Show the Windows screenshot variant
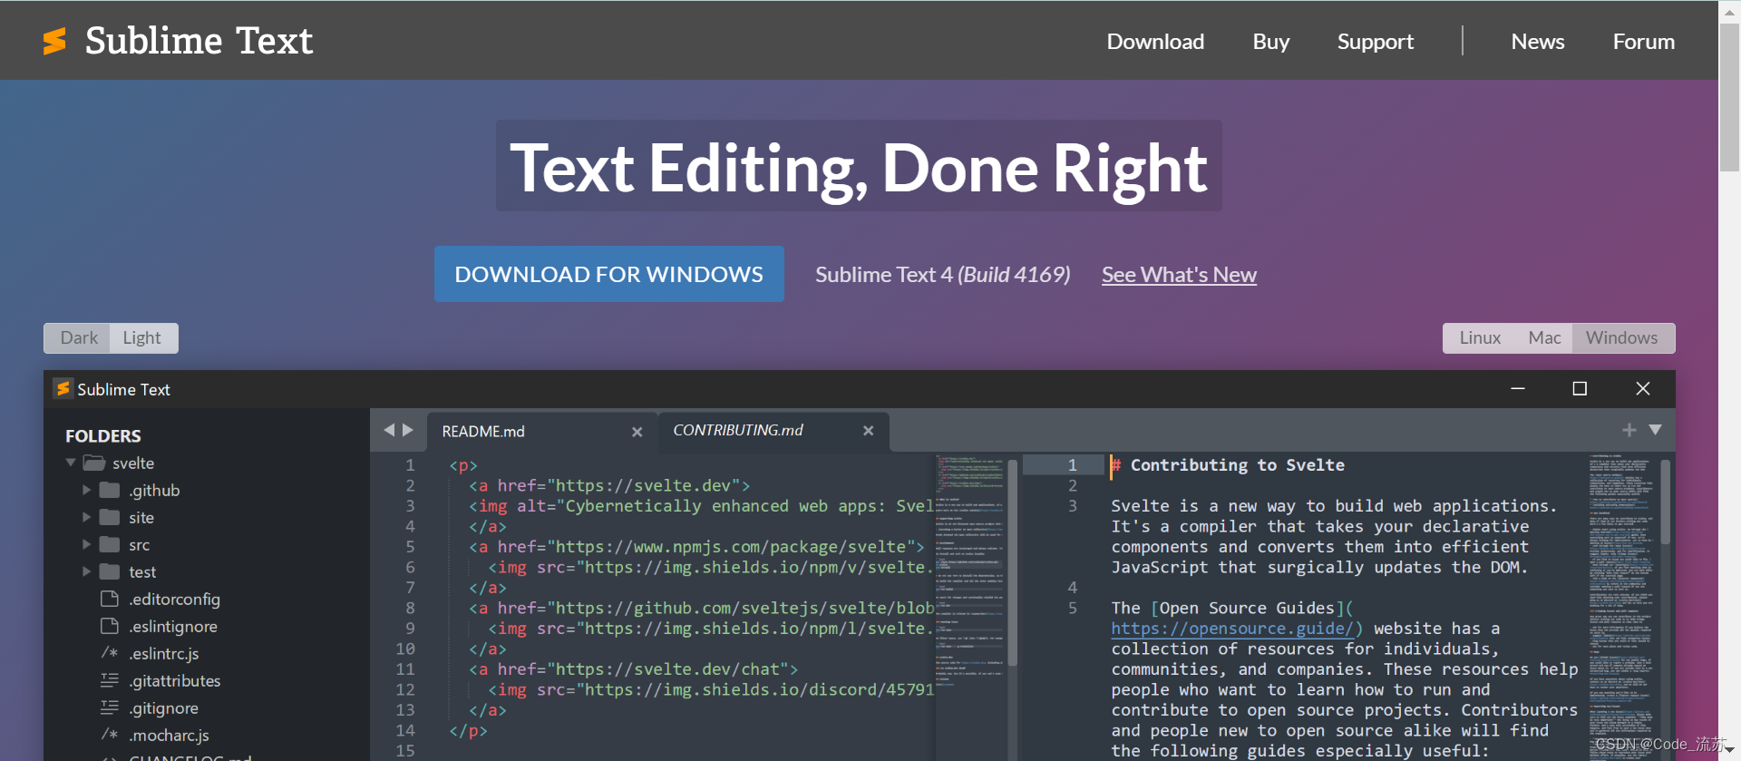The image size is (1741, 761). tap(1622, 337)
